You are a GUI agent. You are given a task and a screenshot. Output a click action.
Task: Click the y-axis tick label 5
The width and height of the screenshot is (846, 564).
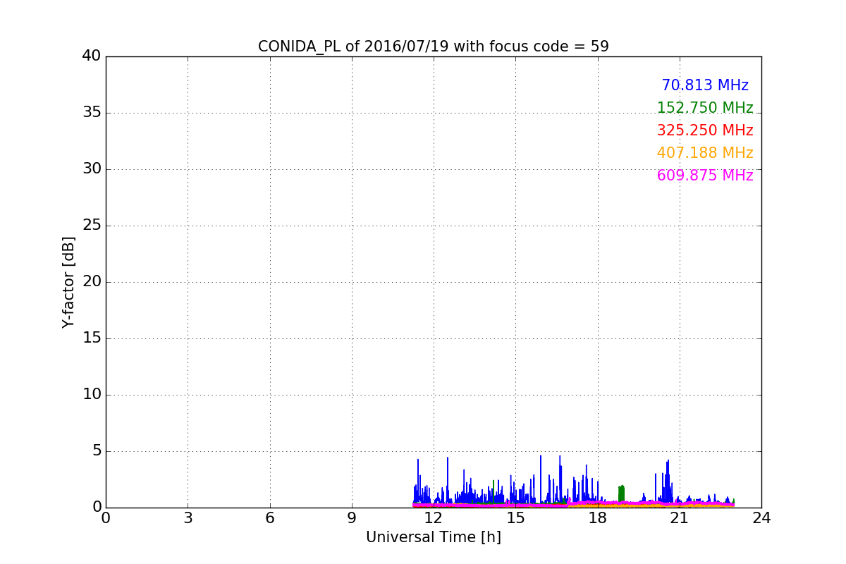pos(97,450)
